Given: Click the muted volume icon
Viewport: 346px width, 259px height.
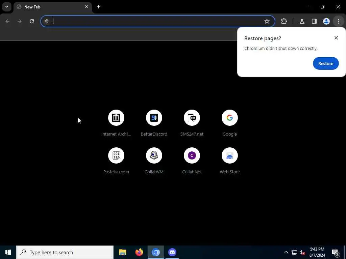Looking at the screenshot, I should (302, 252).
